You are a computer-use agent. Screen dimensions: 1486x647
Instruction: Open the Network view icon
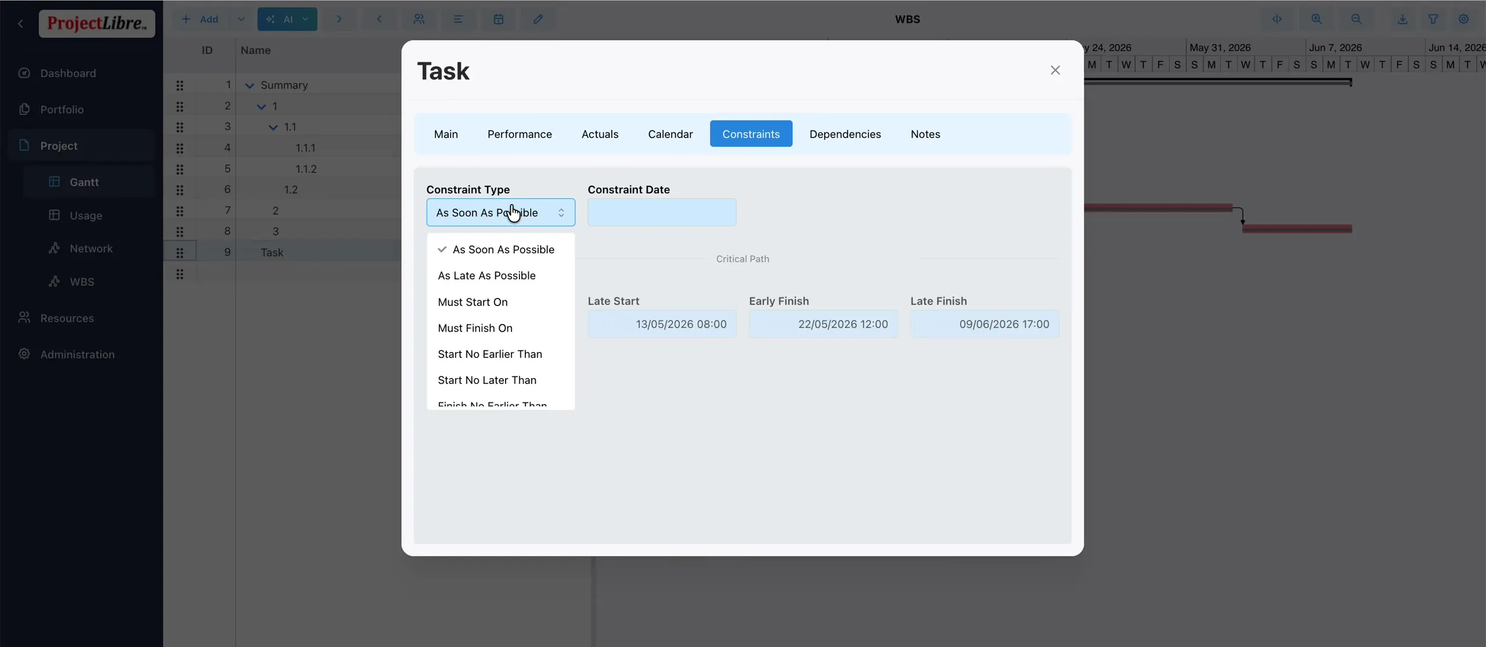[54, 248]
